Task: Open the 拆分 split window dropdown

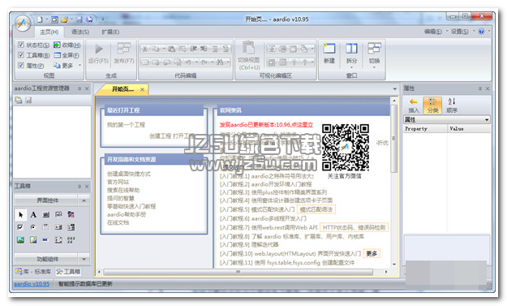Action: tap(351, 67)
